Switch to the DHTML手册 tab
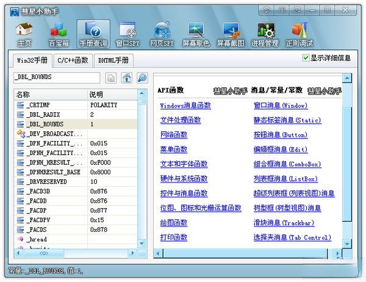The width and height of the screenshot is (366, 282). coord(113,60)
